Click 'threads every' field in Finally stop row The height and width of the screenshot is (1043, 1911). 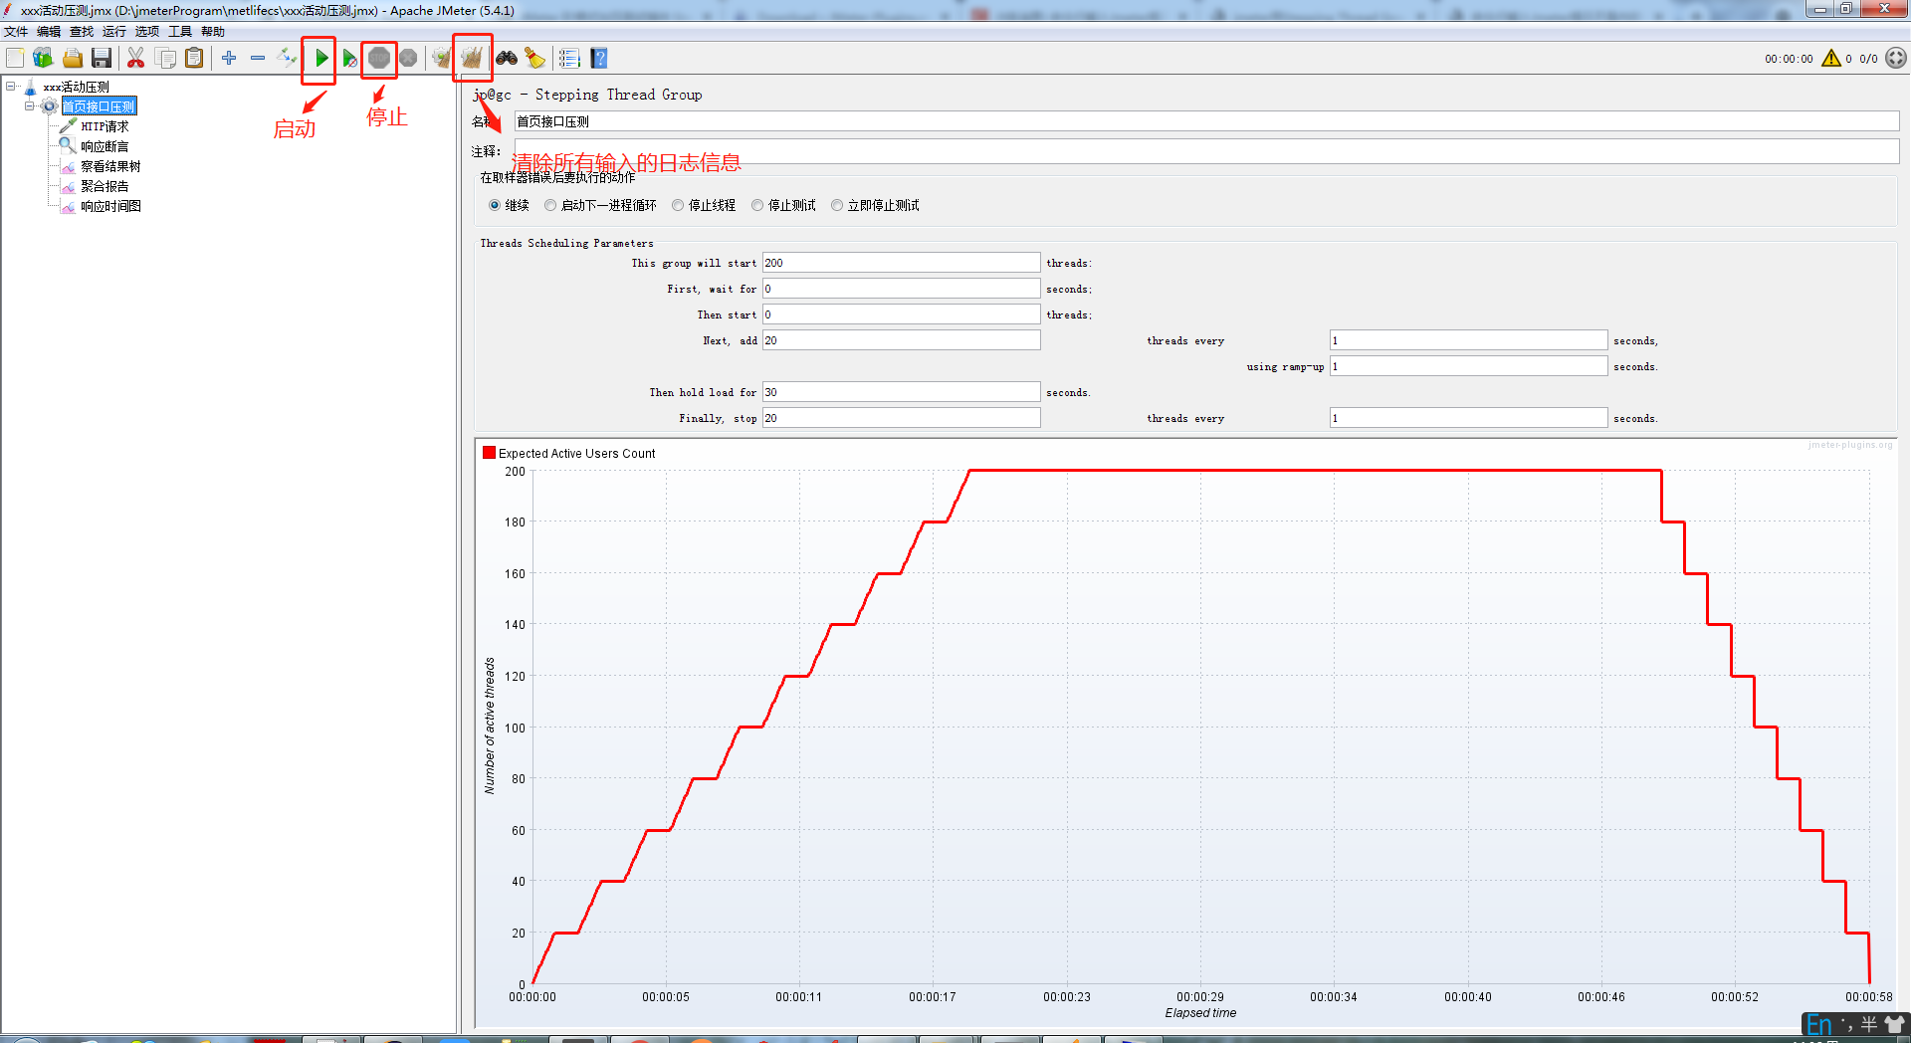click(1468, 418)
